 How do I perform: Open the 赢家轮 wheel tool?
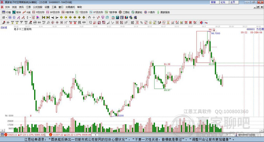pyautogui.click(x=137, y=12)
